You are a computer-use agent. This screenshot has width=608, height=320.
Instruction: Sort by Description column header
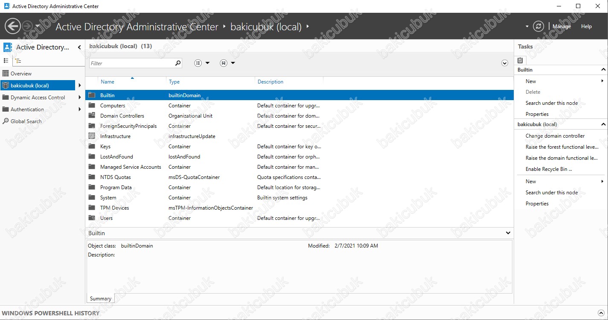[271, 82]
